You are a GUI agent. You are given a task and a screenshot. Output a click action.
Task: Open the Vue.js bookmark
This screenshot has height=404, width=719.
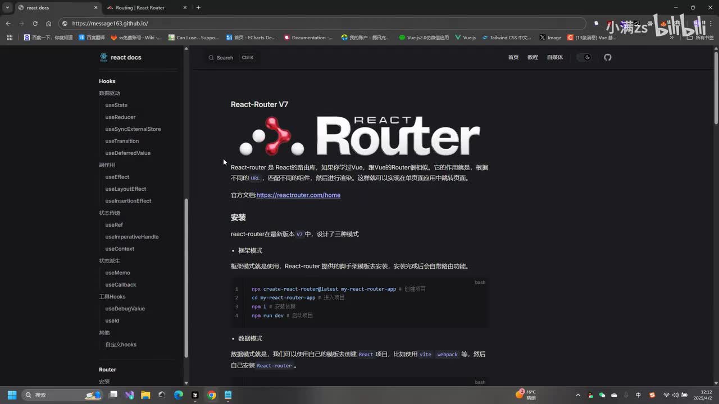tap(465, 38)
